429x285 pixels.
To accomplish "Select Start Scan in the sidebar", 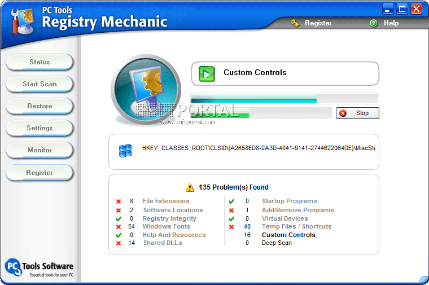I will point(40,84).
